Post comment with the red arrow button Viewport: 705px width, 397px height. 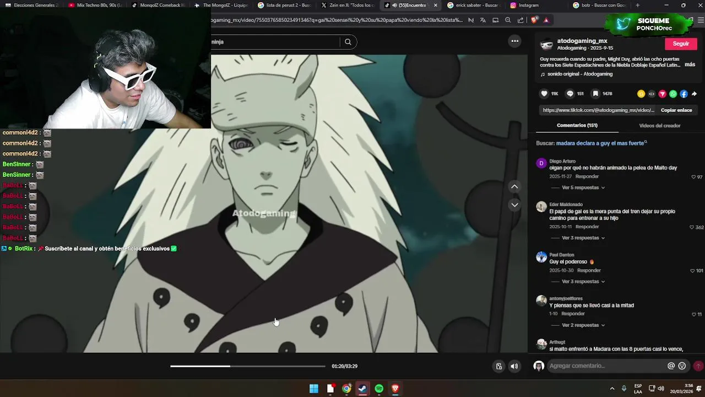(698, 366)
